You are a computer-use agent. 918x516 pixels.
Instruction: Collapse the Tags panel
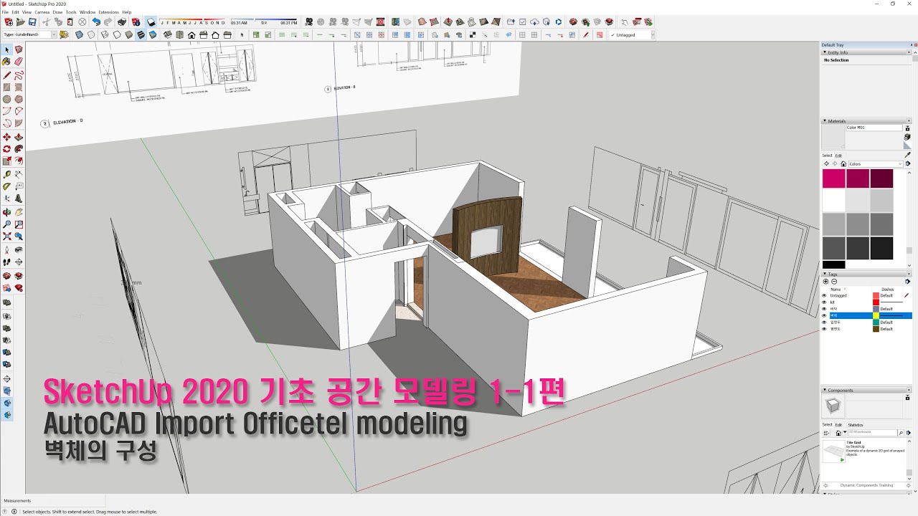pos(825,274)
